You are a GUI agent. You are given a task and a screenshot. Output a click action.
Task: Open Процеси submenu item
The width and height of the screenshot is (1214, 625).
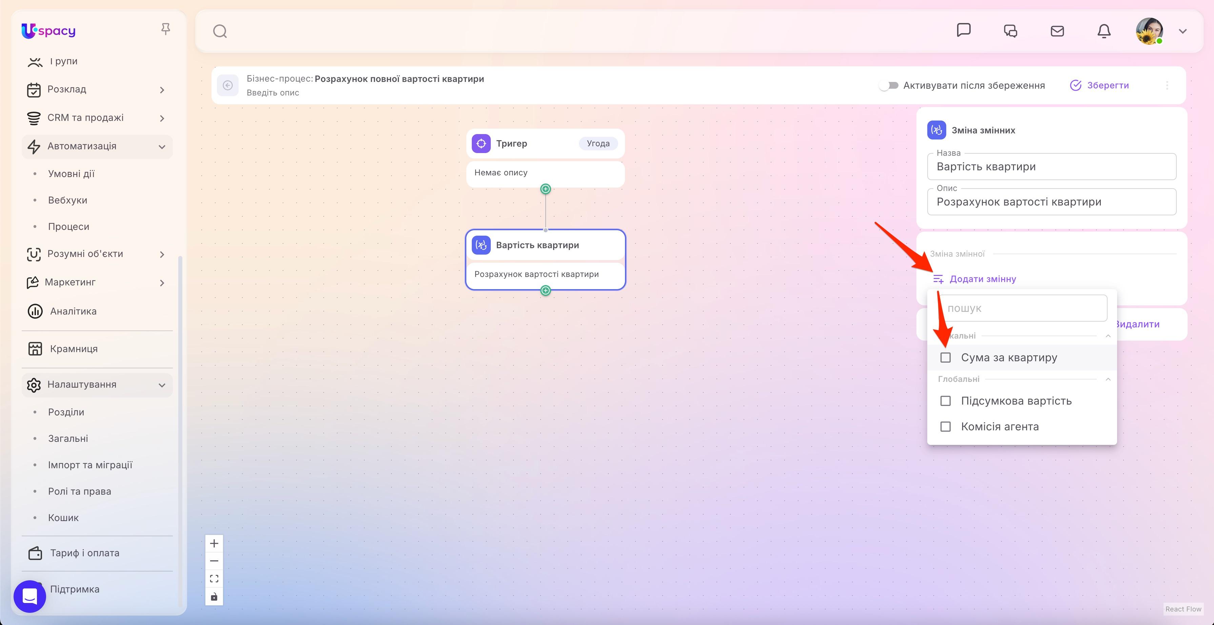click(68, 227)
